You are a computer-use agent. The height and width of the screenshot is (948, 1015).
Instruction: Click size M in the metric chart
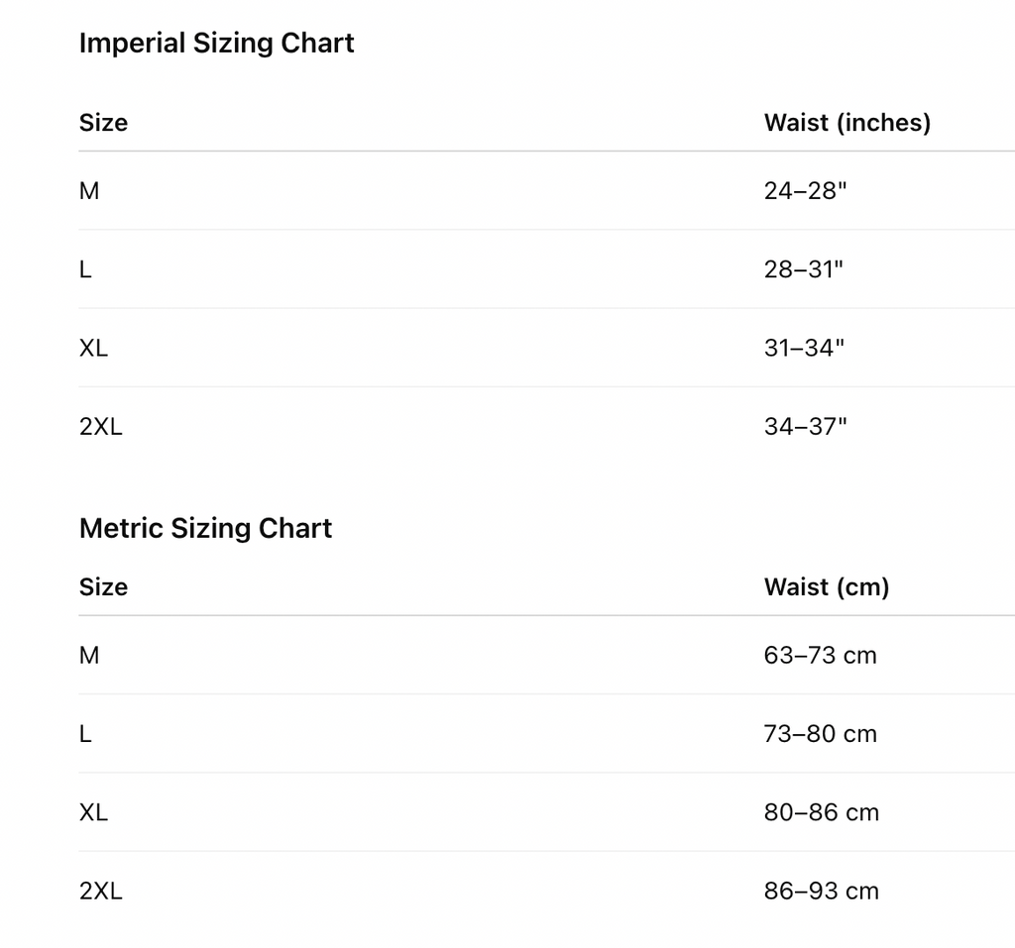[89, 656]
